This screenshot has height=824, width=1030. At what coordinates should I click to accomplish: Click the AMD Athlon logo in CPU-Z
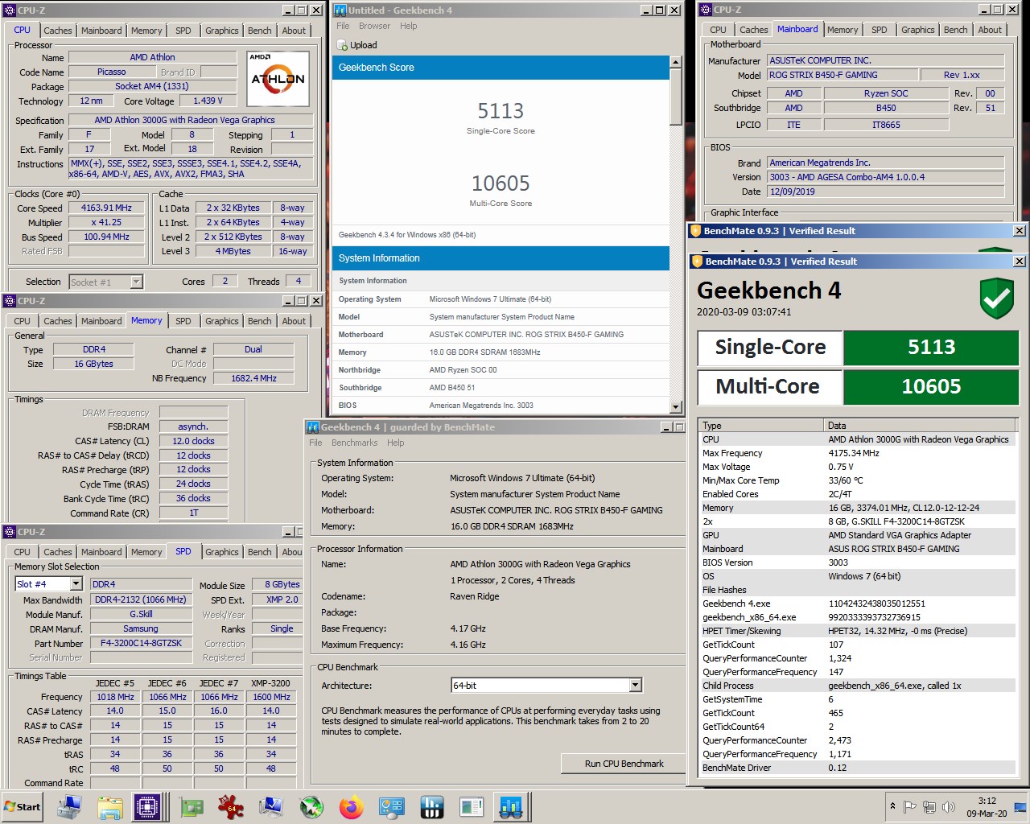click(x=278, y=79)
